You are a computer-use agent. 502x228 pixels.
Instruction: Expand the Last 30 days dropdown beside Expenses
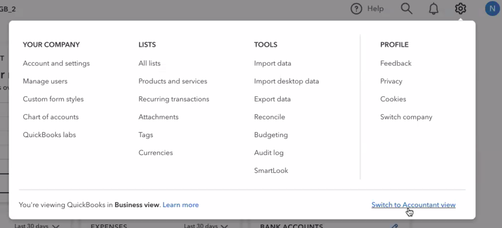(x=206, y=226)
